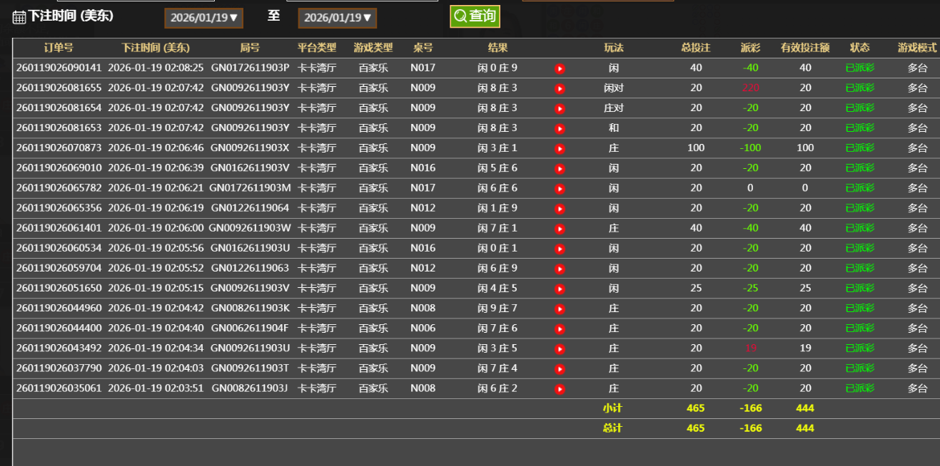Click the 派彩 column header
Screen dimensions: 940x466
tap(750, 48)
